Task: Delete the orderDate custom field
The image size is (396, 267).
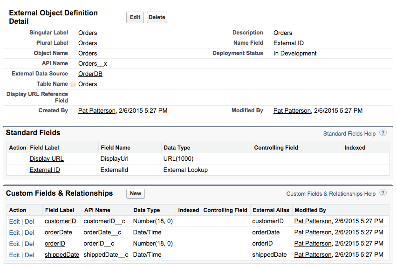Action: (x=29, y=233)
